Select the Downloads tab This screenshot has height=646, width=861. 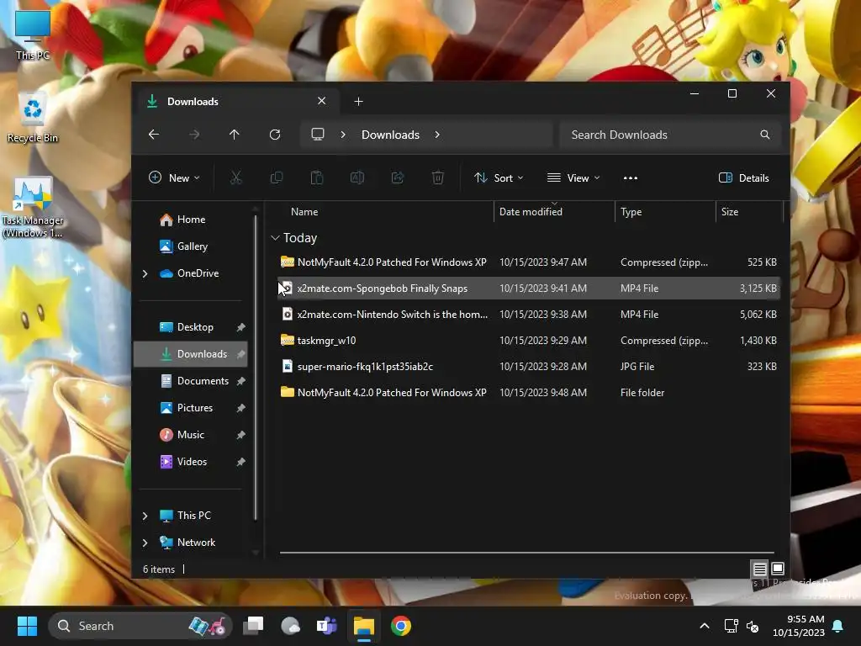[x=236, y=102]
